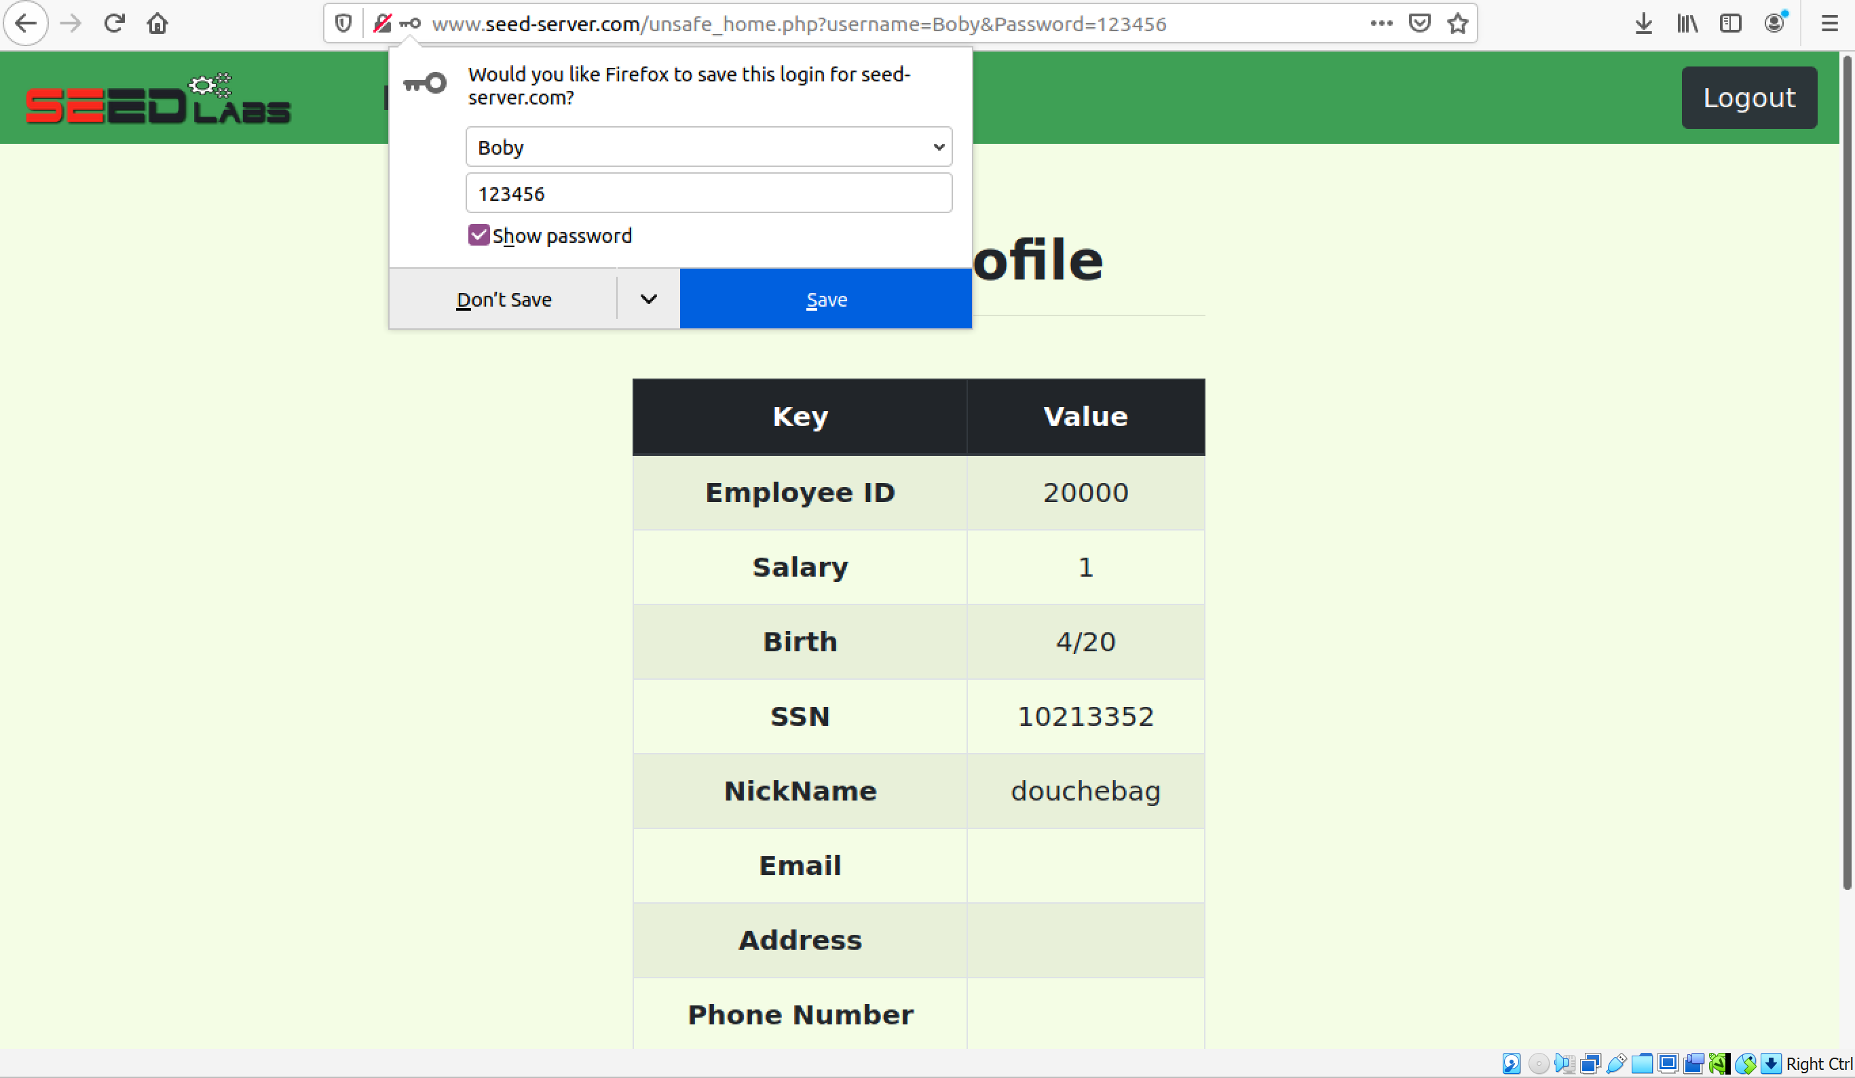Expand the Boby username dropdown

click(938, 147)
